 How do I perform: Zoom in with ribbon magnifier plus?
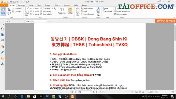point(55,9)
